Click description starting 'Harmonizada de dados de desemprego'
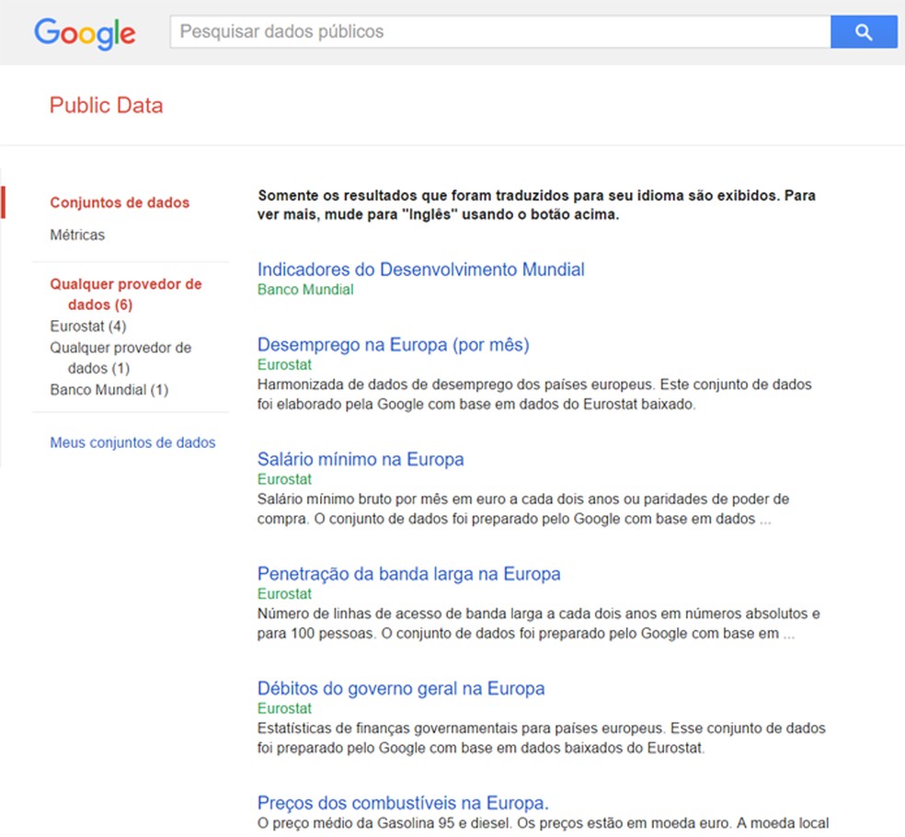 click(534, 395)
